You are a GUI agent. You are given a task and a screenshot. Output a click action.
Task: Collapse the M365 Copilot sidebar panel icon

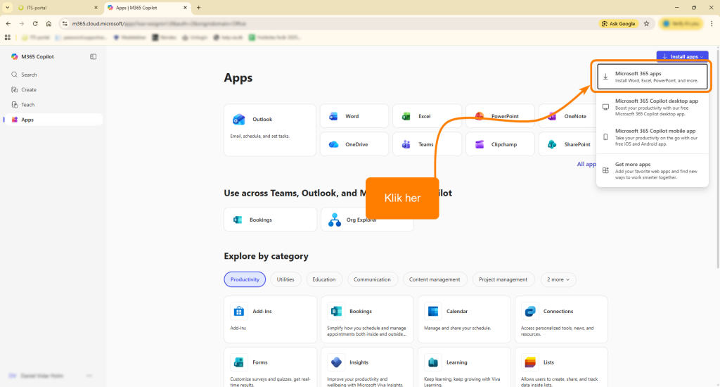(94, 56)
